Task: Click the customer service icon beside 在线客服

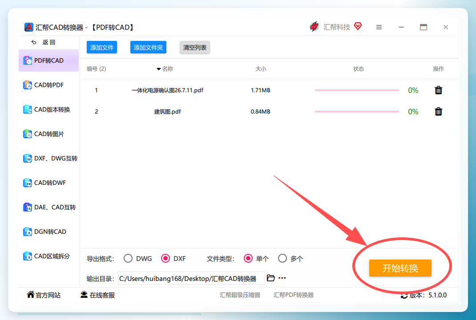Action: point(84,295)
